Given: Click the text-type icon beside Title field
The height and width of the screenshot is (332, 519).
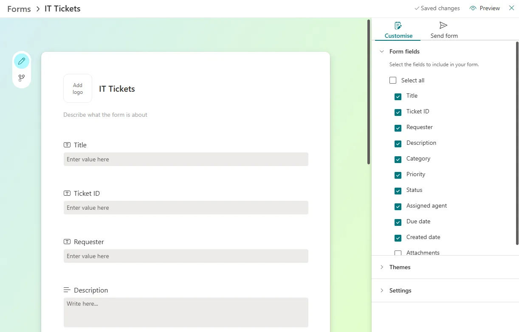Looking at the screenshot, I should [67, 145].
